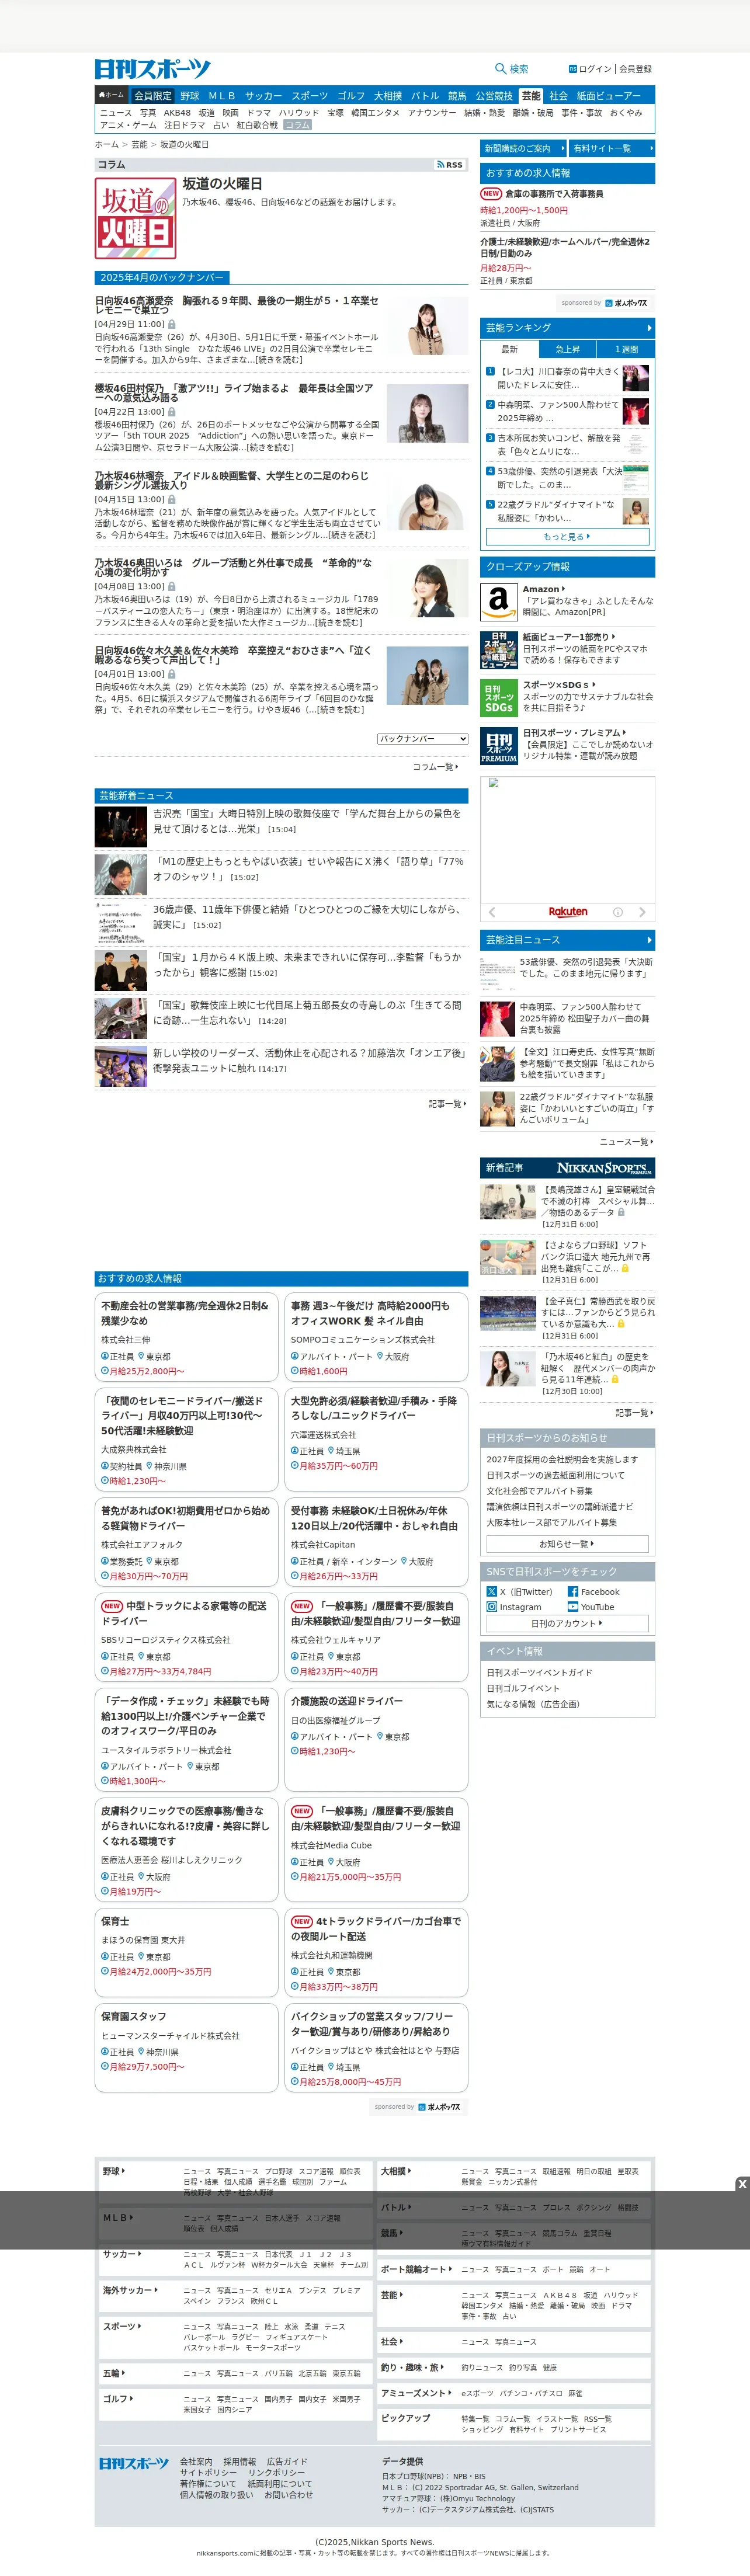Click 日刊ゴルフイベント link
The height and width of the screenshot is (2576, 750).
click(523, 1688)
